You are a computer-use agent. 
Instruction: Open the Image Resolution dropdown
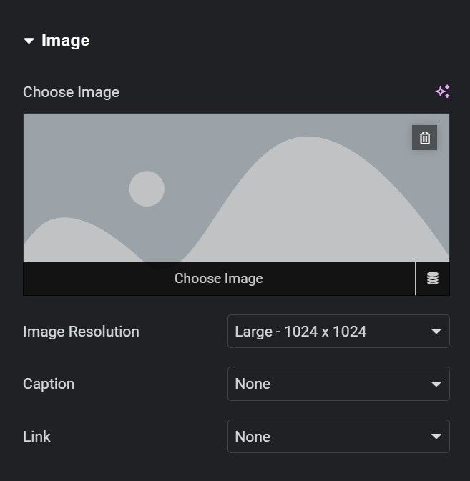tap(338, 332)
